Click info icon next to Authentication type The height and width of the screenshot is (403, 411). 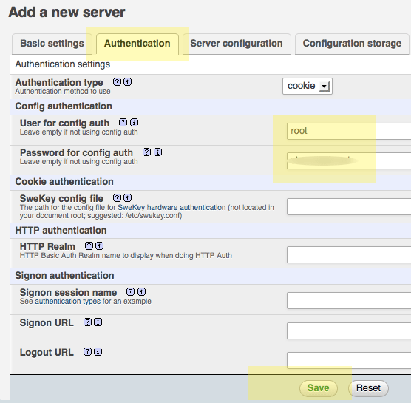click(x=128, y=82)
